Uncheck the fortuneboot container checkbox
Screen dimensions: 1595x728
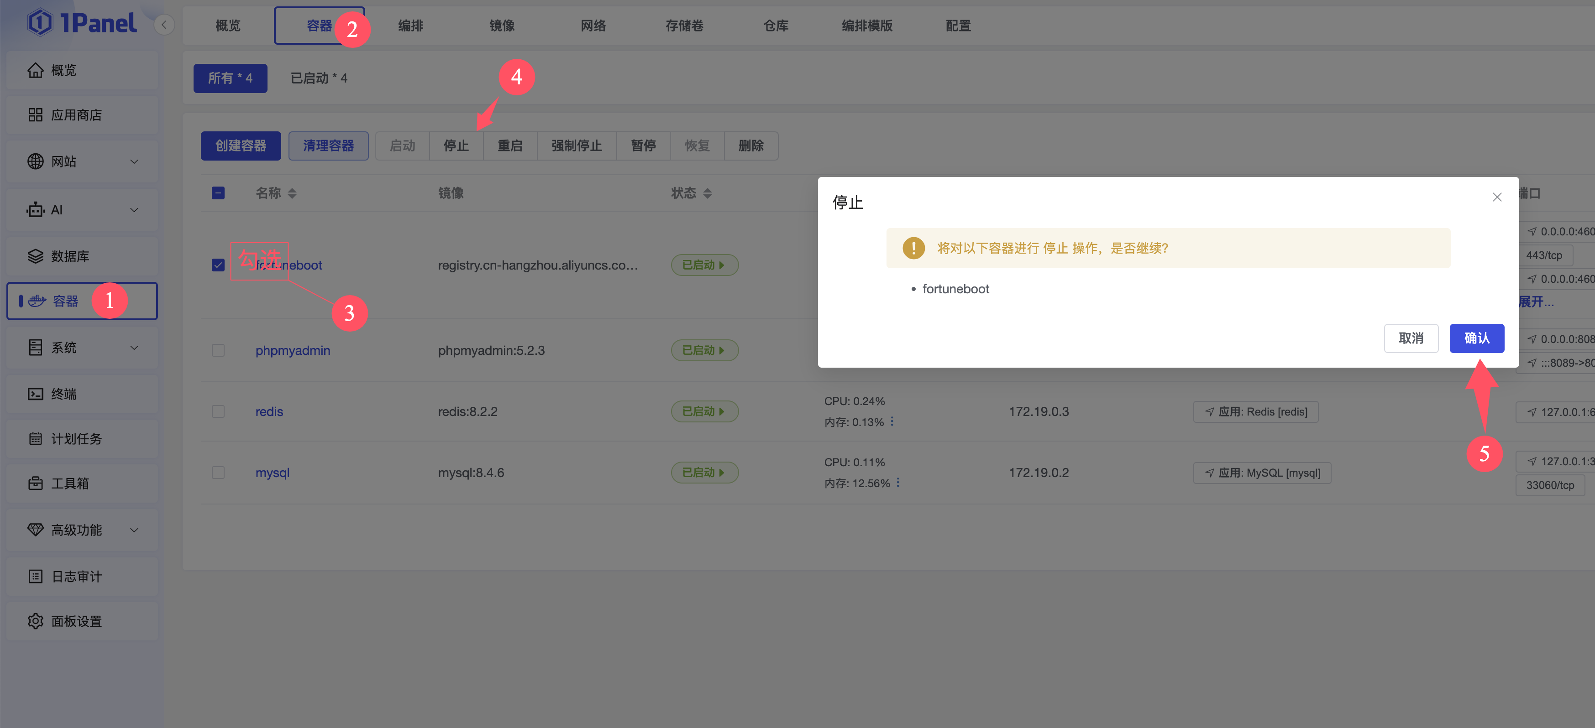point(218,265)
